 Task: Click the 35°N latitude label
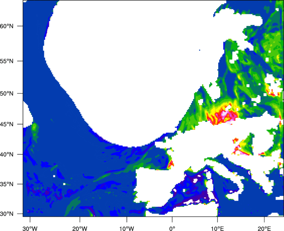click(x=7, y=184)
